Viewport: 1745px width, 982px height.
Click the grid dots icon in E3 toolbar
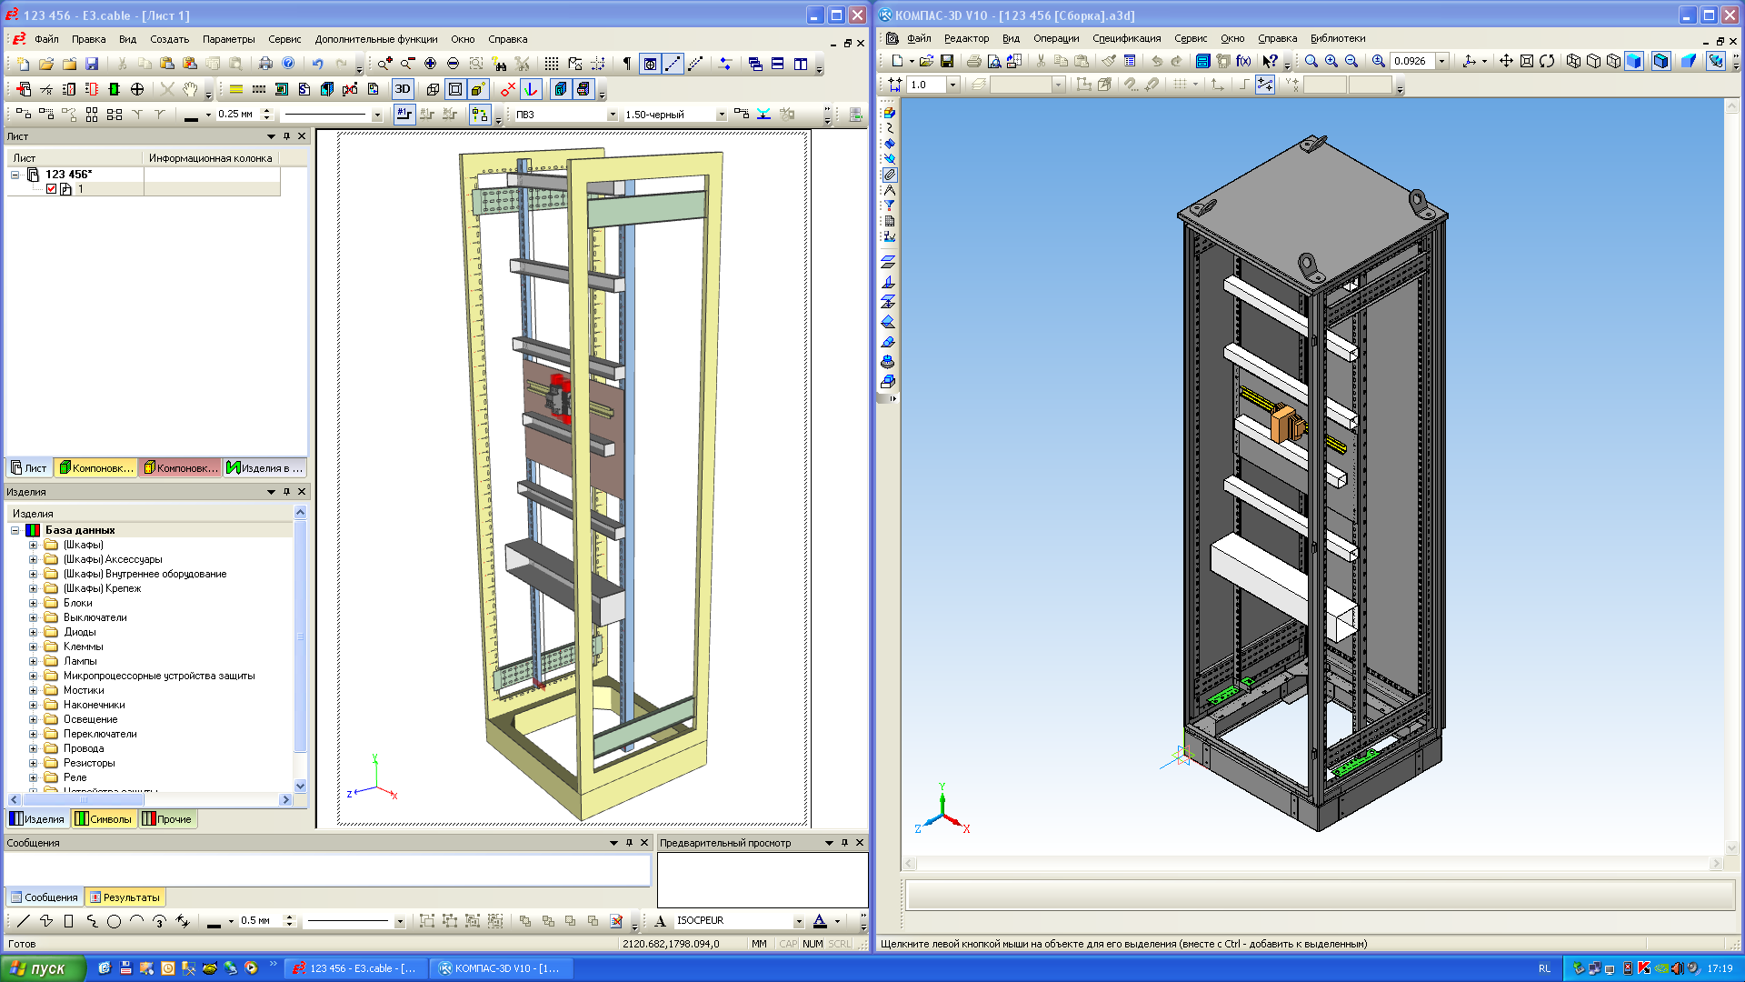click(x=551, y=64)
